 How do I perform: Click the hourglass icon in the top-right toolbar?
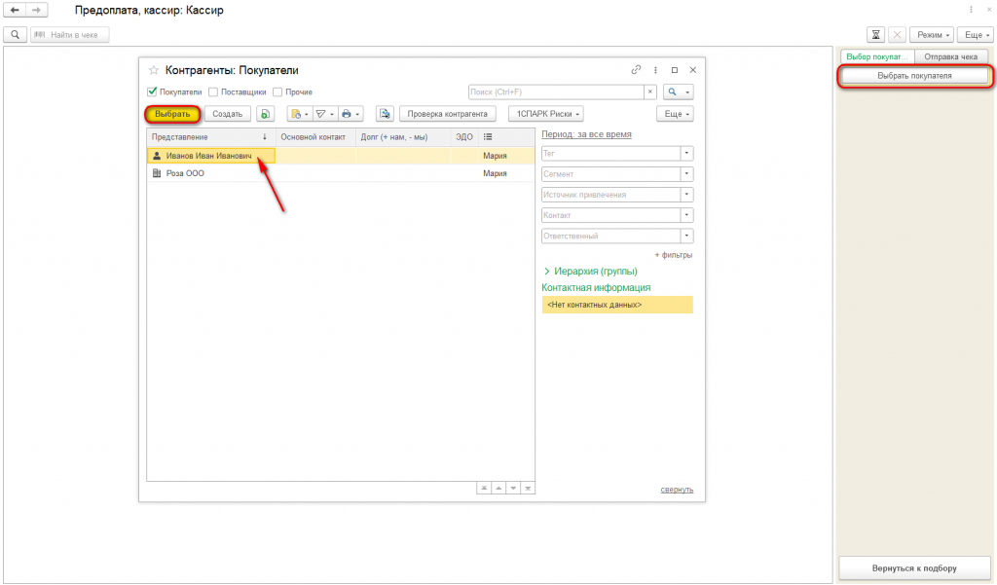pyautogui.click(x=875, y=35)
